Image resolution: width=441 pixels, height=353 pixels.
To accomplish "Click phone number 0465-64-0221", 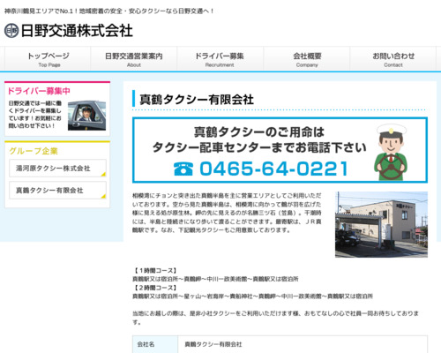I will pos(273,169).
